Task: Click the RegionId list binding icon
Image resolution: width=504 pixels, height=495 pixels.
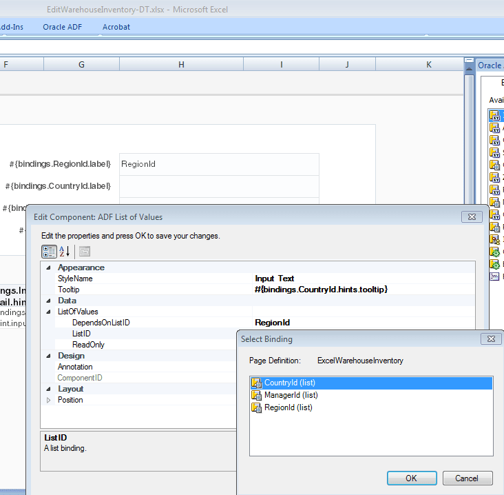Action: 256,407
